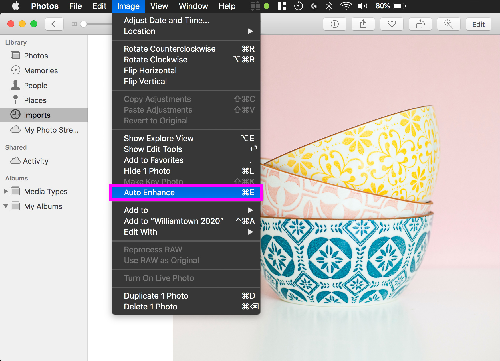Toggle Hide 1 Photo in the menu
The height and width of the screenshot is (361, 500).
(x=147, y=171)
